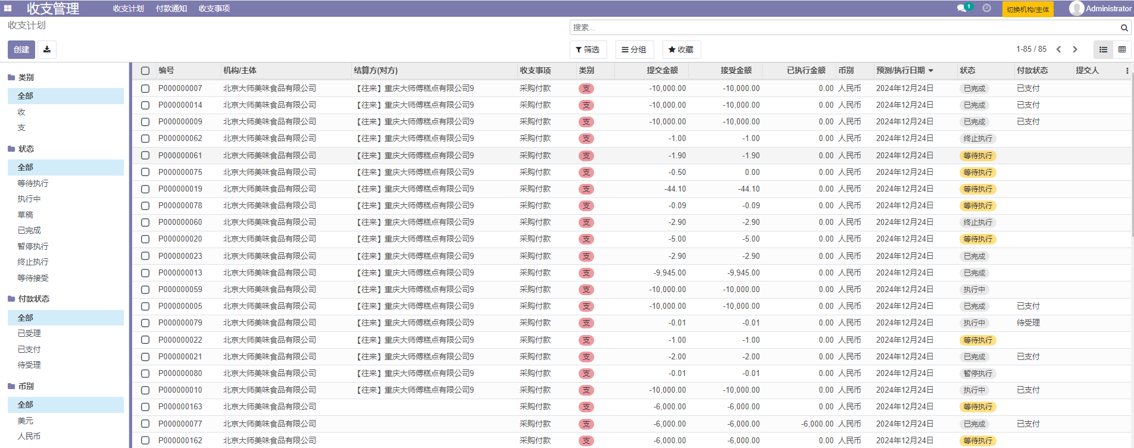Click the Administrator user avatar
1134x448 pixels.
[1076, 8]
